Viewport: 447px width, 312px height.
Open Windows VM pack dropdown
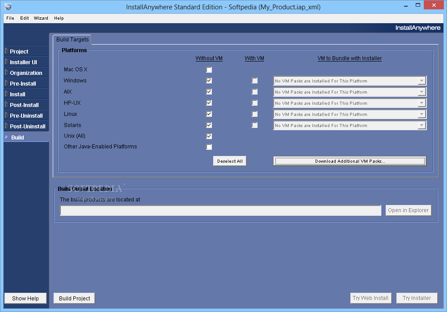[350, 81]
